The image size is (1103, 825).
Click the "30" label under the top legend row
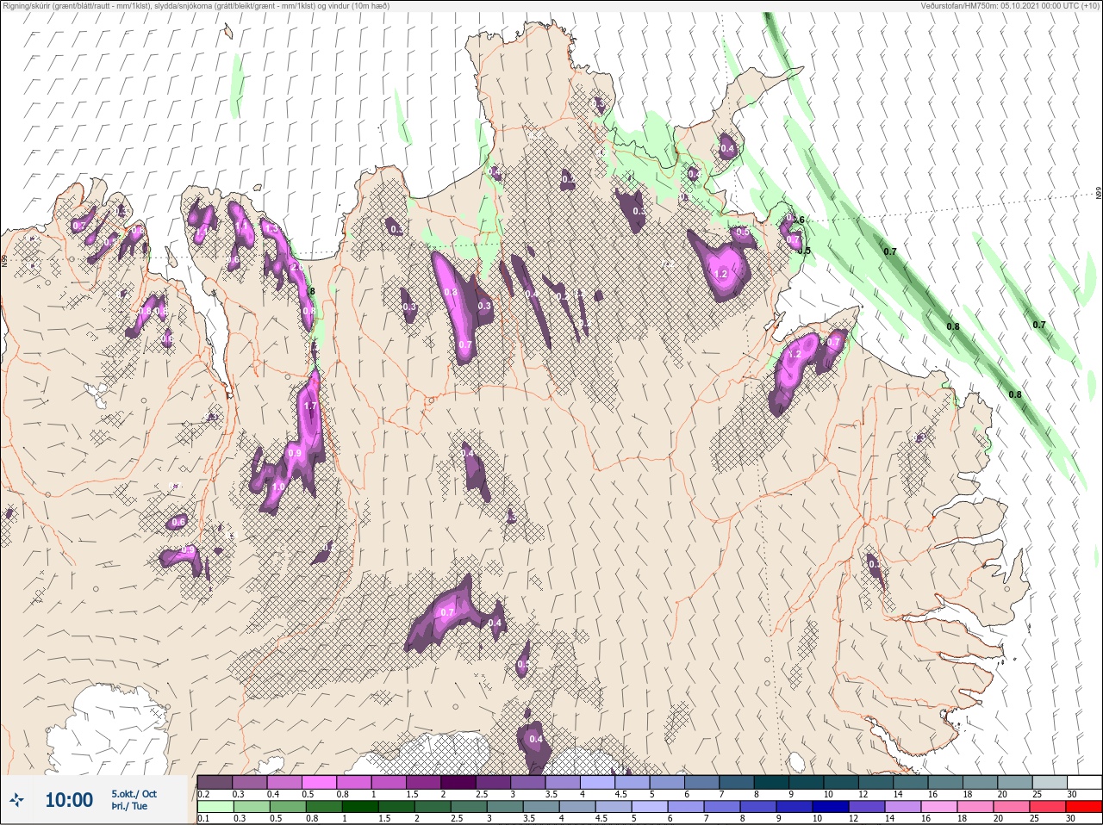[1072, 794]
